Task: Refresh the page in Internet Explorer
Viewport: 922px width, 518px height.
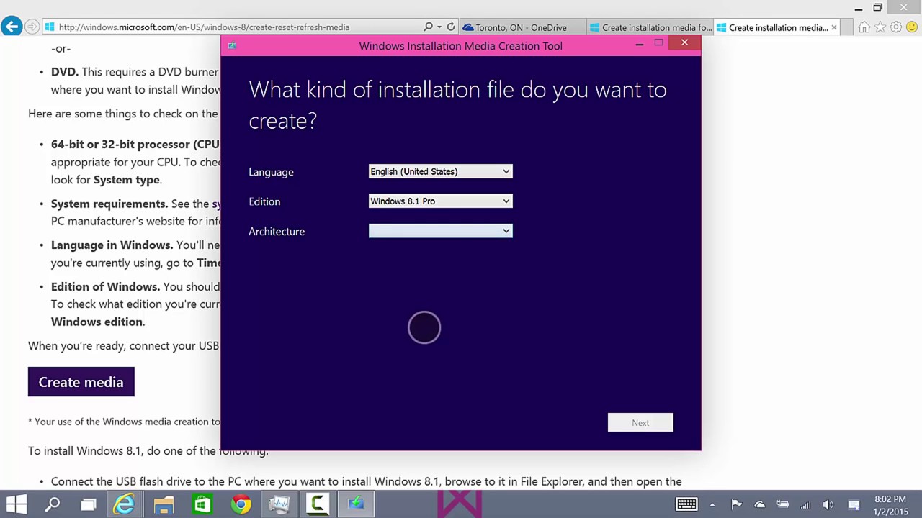Action: click(451, 27)
